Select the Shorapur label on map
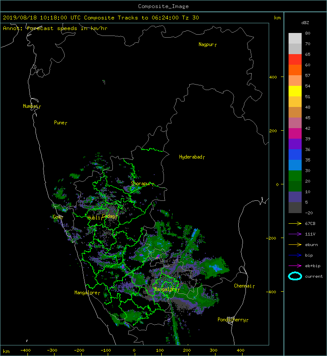The width and height of the screenshot is (327, 356). pyautogui.click(x=141, y=183)
